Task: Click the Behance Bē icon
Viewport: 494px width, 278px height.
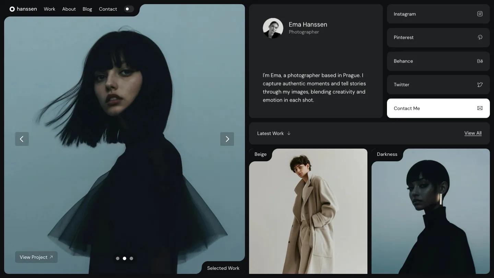Action: point(480,61)
